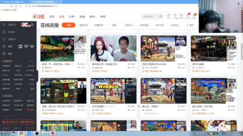This screenshot has width=243, height=136.
Task: Select the MUGEN category filter
Action: pyautogui.click(x=159, y=25)
